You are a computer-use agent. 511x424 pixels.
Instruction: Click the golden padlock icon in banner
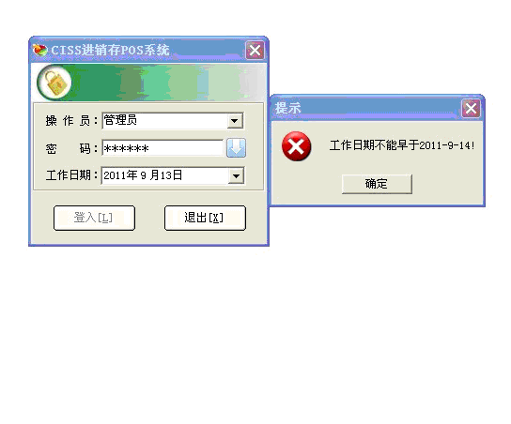(54, 83)
